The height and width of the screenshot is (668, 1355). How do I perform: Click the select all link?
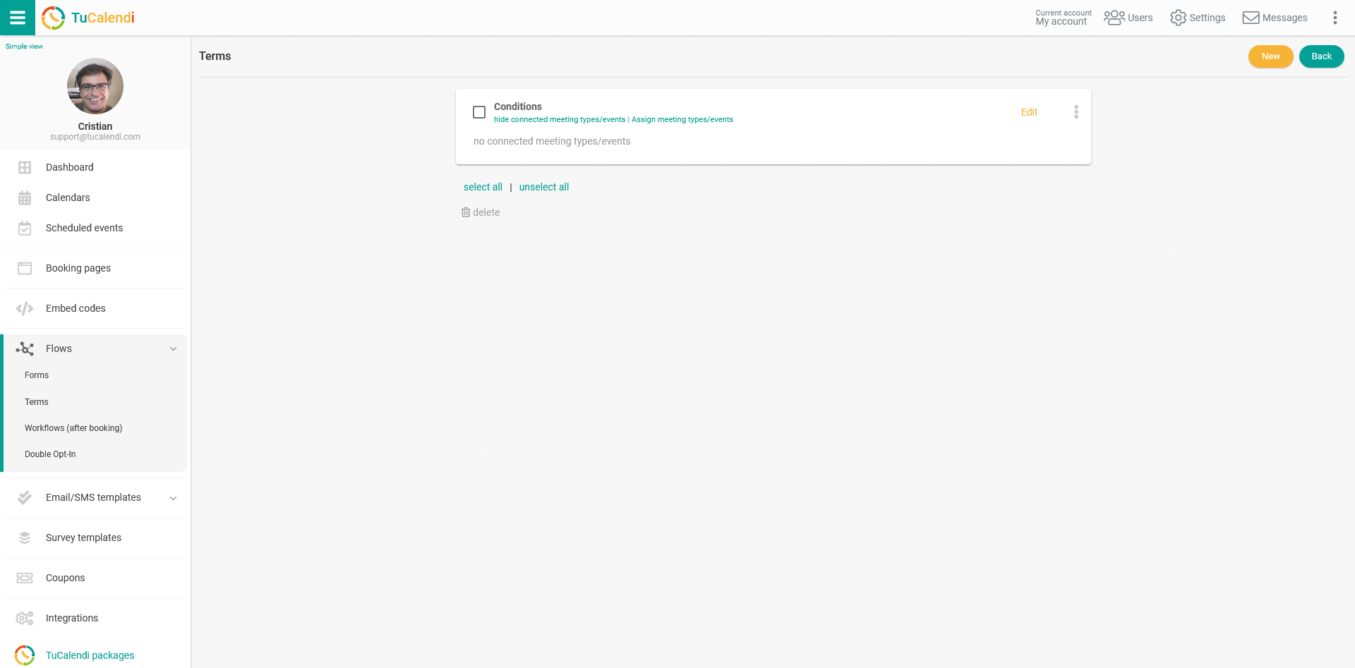pyautogui.click(x=483, y=187)
